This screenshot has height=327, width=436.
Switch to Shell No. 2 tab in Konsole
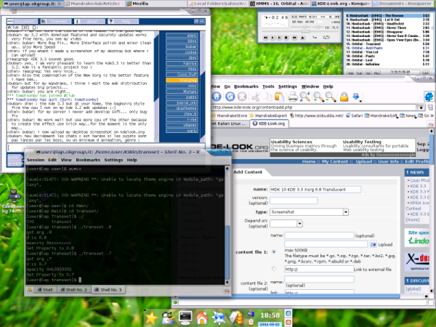point(73,290)
